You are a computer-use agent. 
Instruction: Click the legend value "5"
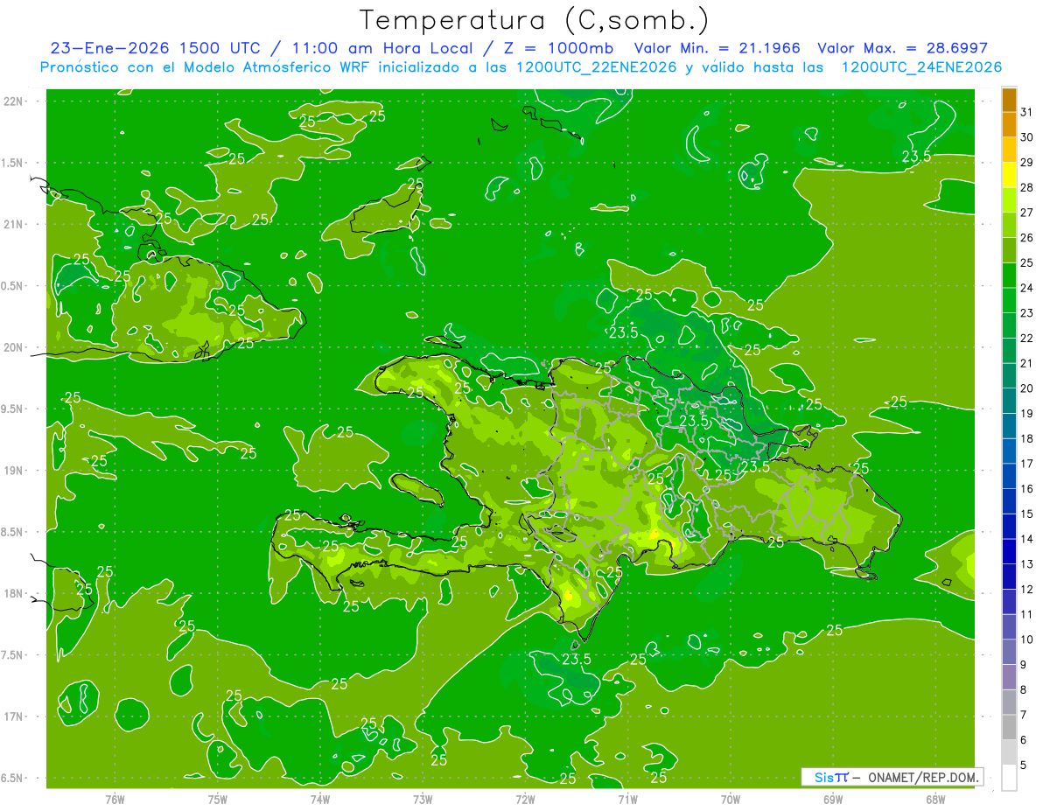pyautogui.click(x=1024, y=766)
